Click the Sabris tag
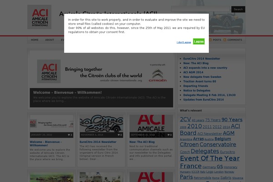 tap(226, 177)
